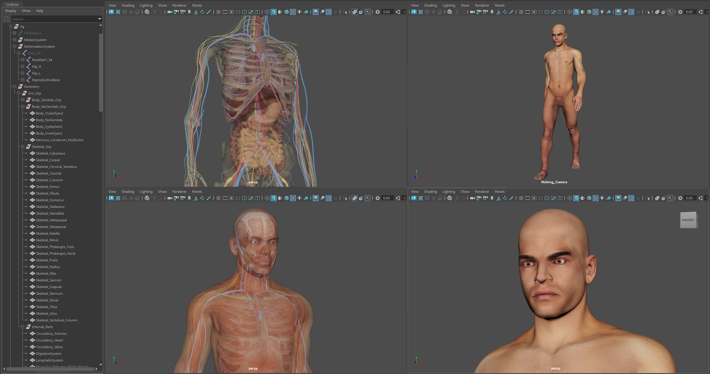
Task: Expand the Hip_R joint node
Action: [23, 66]
